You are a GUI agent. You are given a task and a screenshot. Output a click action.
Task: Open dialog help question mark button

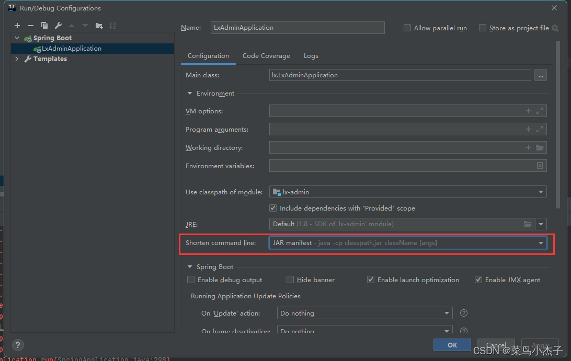17,345
